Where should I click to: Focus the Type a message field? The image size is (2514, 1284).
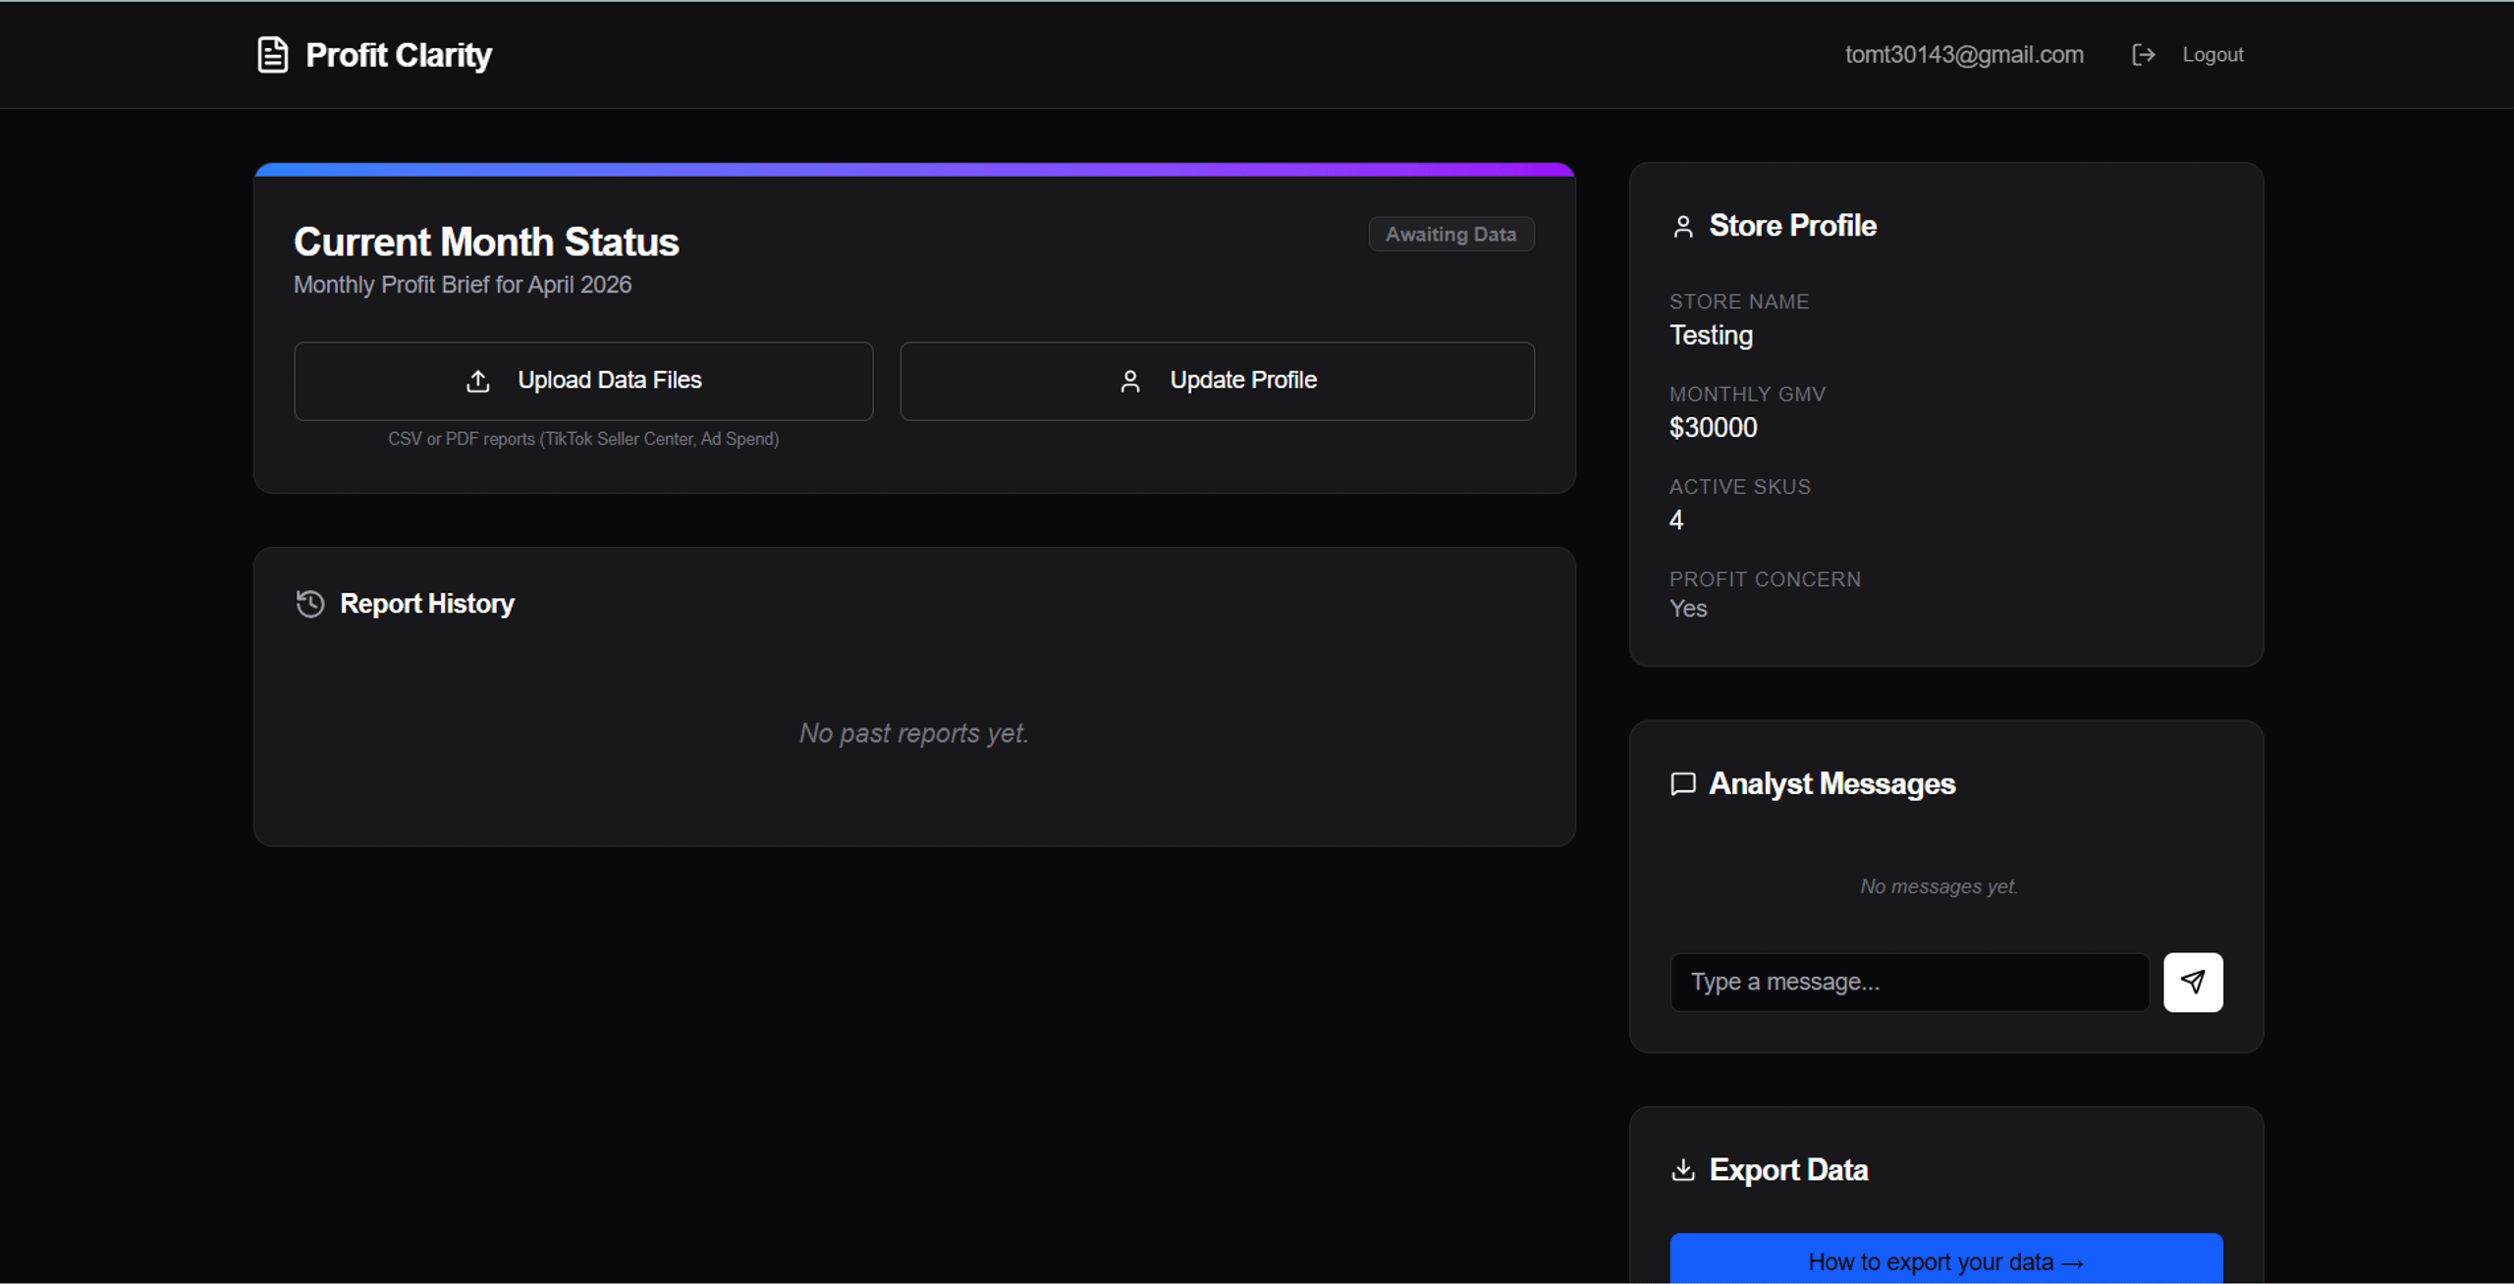[x=1910, y=982]
